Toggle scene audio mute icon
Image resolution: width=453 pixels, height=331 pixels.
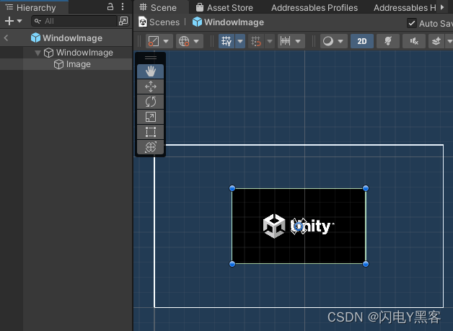[x=414, y=41]
